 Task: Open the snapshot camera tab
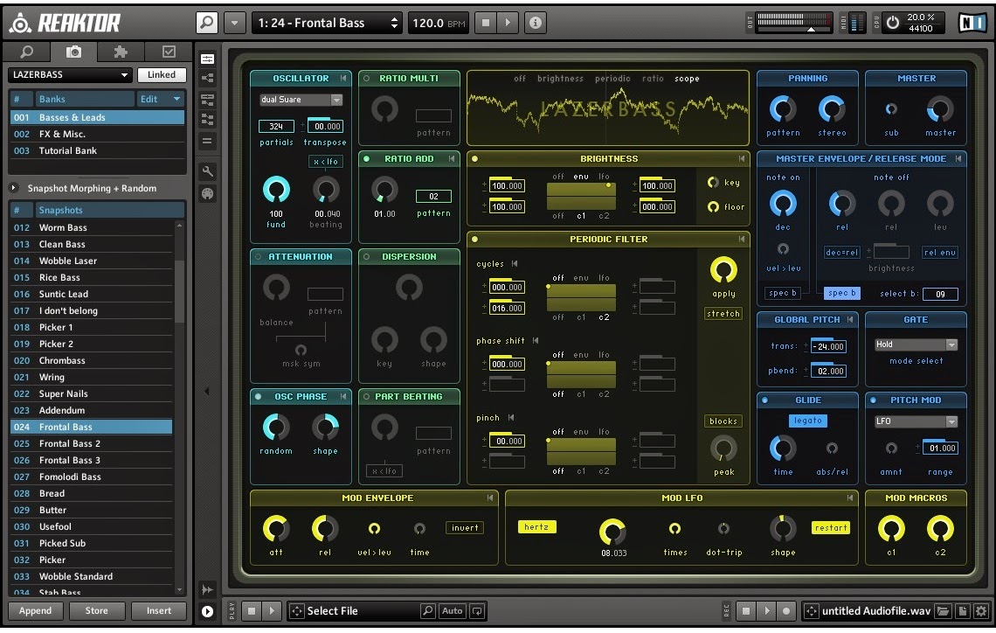[x=74, y=51]
